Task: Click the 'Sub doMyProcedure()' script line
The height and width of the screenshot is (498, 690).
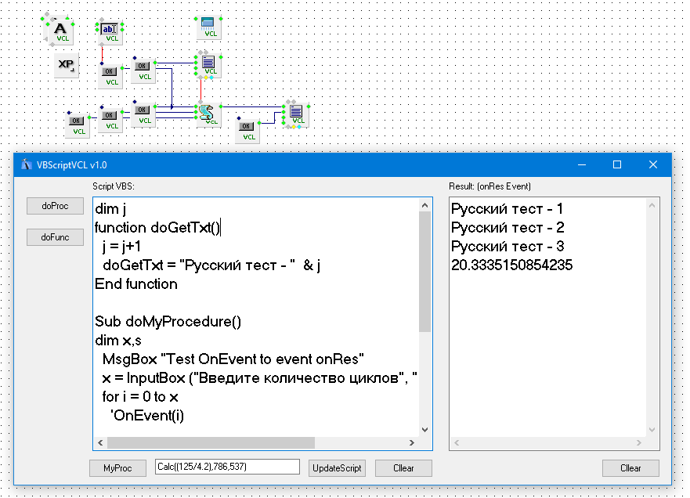Action: 168,322
